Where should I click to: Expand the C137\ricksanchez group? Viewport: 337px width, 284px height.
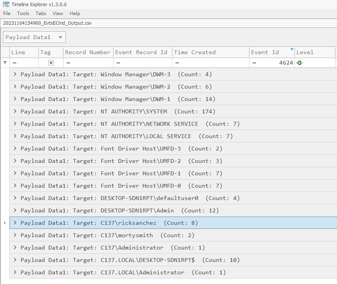15,223
